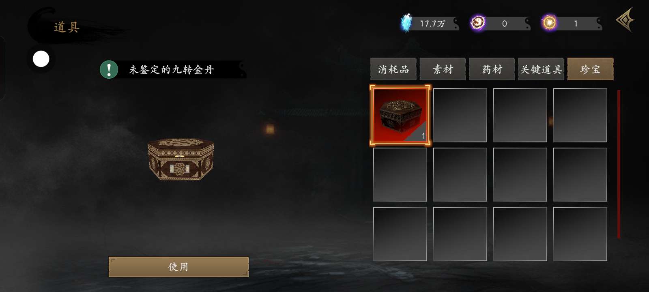Tap the 道具 title header
This screenshot has width=649, height=292.
[67, 27]
